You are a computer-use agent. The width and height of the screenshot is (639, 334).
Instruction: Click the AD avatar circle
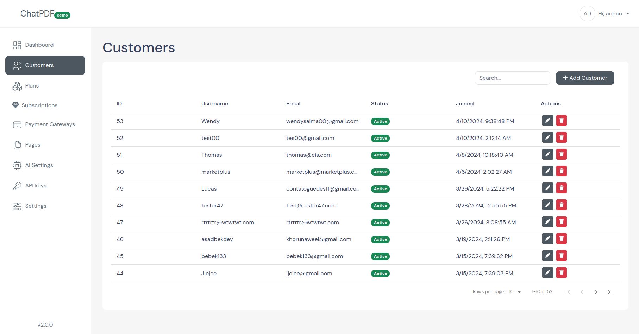pyautogui.click(x=587, y=14)
